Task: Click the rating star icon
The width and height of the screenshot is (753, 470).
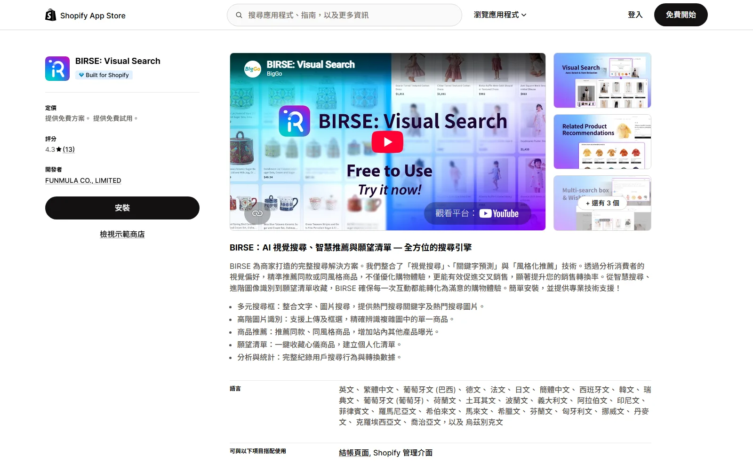Action: 59,149
